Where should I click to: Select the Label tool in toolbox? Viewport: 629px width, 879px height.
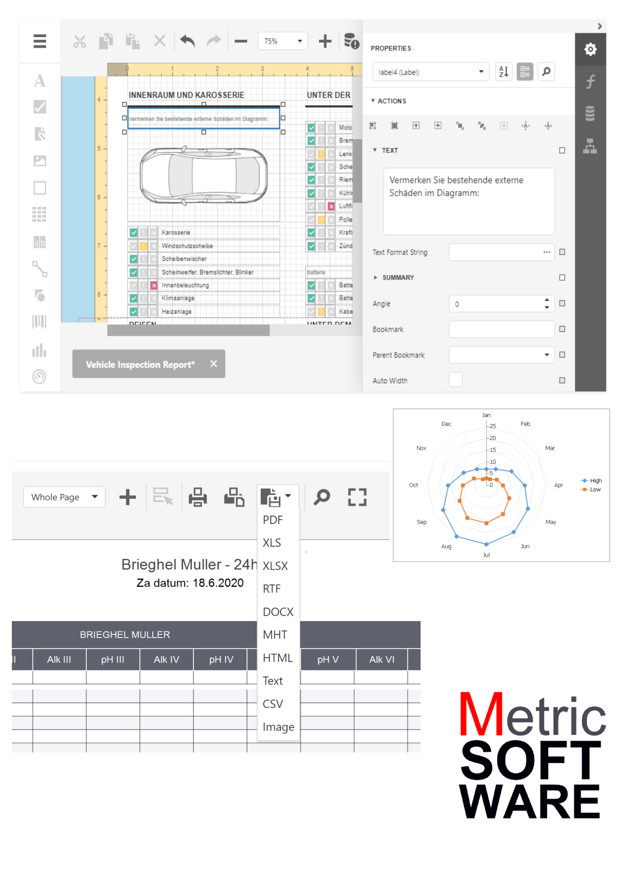[x=39, y=80]
